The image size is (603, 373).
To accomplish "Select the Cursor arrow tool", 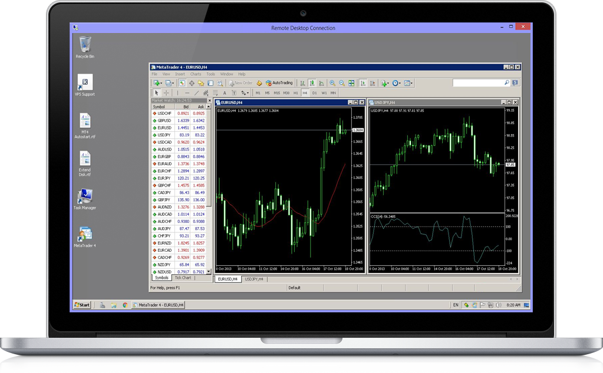I will 157,93.
